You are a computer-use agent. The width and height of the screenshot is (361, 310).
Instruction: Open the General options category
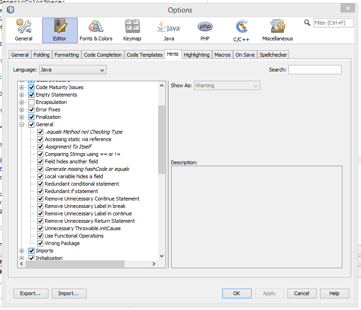[x=23, y=30]
